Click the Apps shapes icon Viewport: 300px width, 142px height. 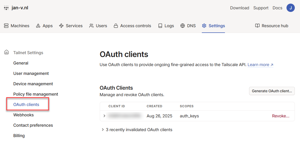pyautogui.click(x=38, y=26)
